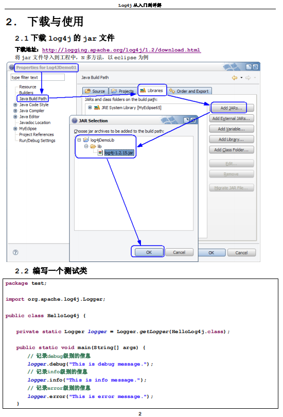
Task: Click the lib folder icon
Action: tap(93, 146)
